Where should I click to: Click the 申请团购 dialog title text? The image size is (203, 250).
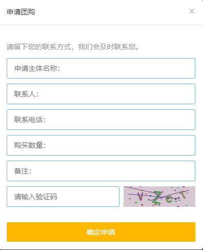tap(21, 12)
